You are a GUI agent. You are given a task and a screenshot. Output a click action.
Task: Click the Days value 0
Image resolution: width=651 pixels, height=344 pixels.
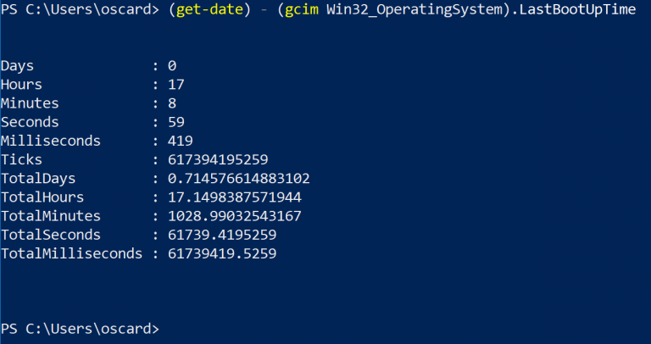[x=172, y=66]
